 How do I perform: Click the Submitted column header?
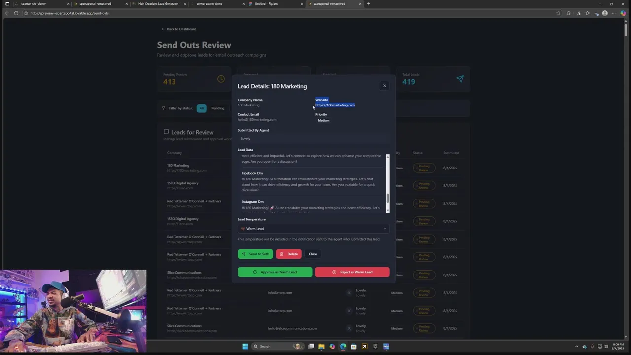click(451, 153)
